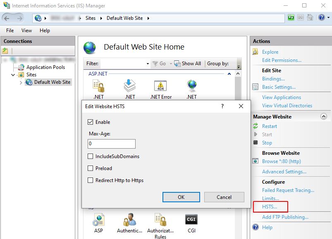Viewport: 332px width, 239px height.
Task: Click the Max-Age input field
Action: point(112,144)
